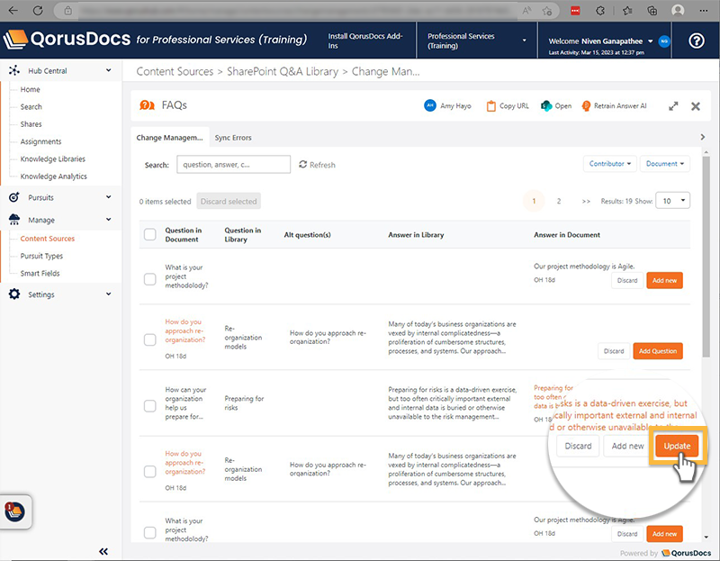Show more tabs with the right chevron
The width and height of the screenshot is (720, 561).
click(703, 137)
